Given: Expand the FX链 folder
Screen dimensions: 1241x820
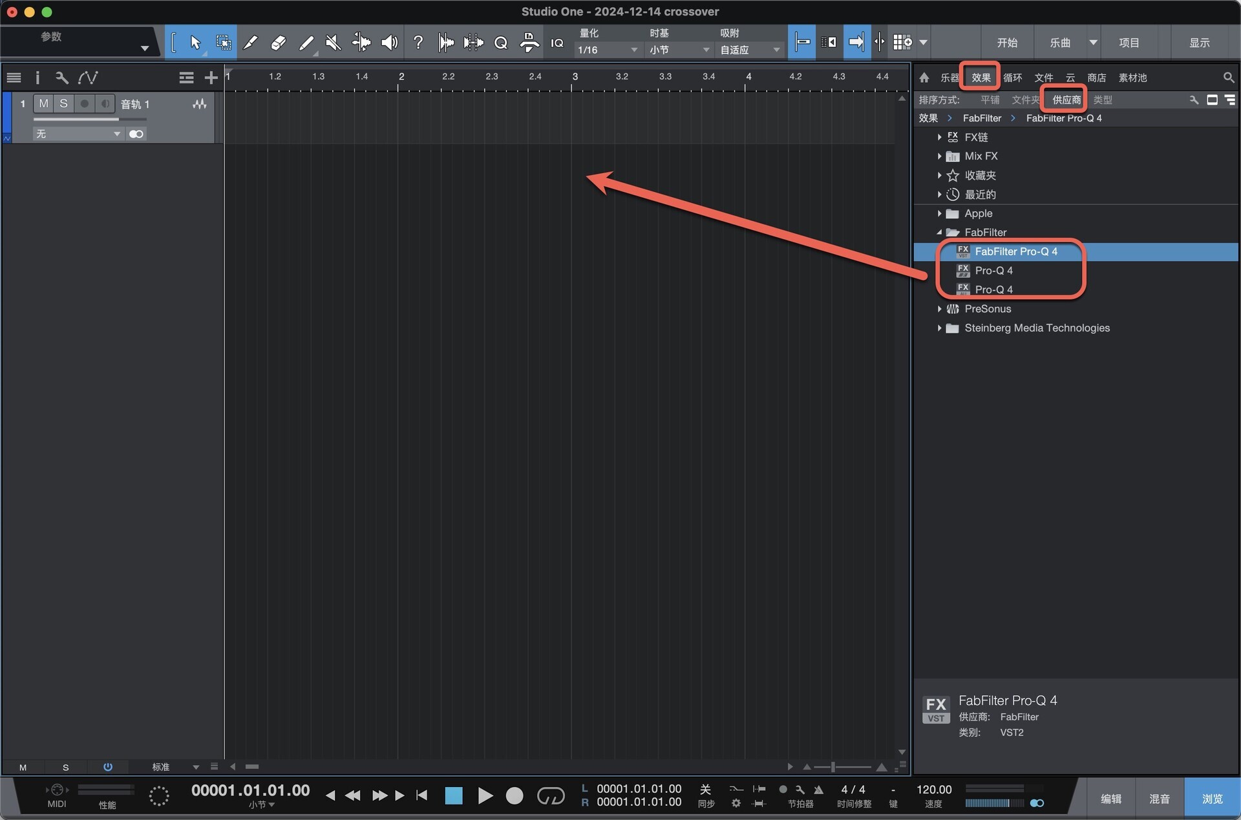Looking at the screenshot, I should (939, 137).
